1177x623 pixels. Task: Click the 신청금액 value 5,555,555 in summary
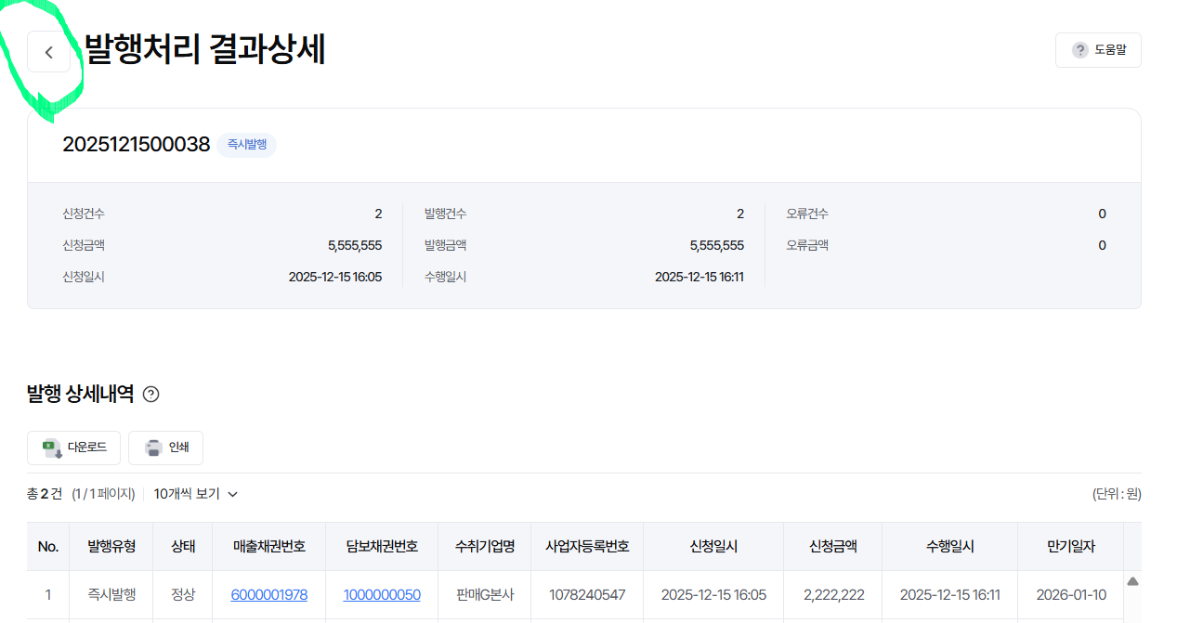[355, 245]
